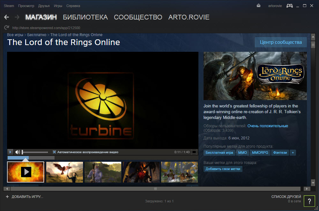Open the Очень положительные reviews link
319x211 pixels.
[x=268, y=126]
